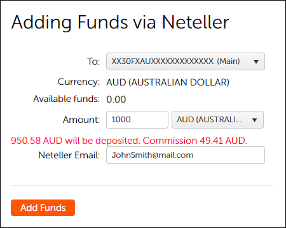Click the arrow of the amount currency selector
Image resolution: width=286 pixels, height=228 pixels.
(254, 120)
